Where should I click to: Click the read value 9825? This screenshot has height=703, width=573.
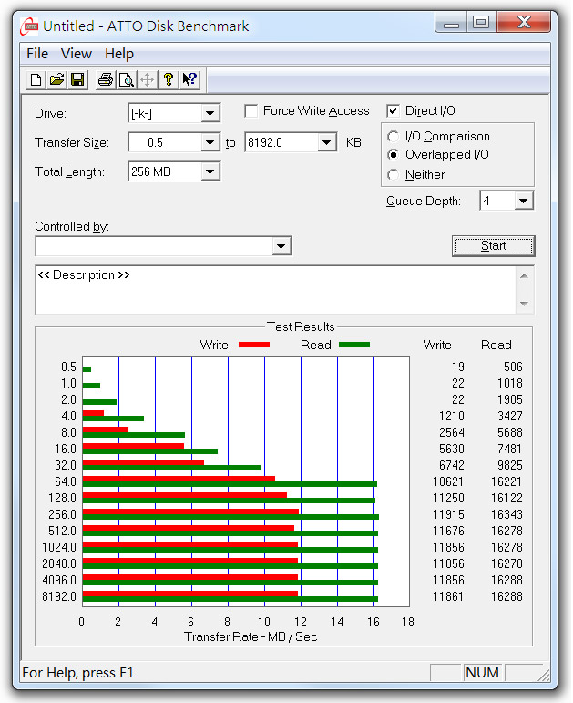510,465
